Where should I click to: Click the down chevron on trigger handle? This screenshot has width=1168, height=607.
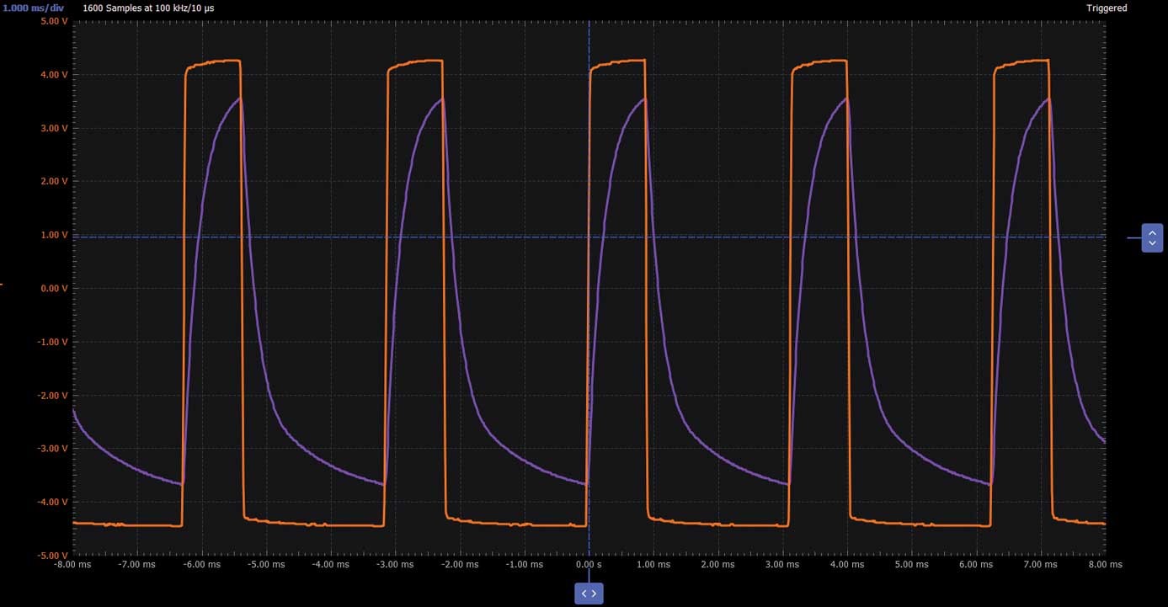1151,243
